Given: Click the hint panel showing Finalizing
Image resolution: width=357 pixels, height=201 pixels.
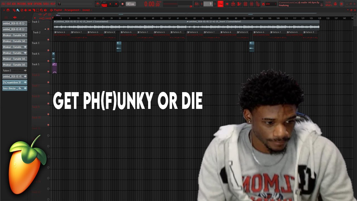Looking at the screenshot, I should pyautogui.click(x=300, y=4).
